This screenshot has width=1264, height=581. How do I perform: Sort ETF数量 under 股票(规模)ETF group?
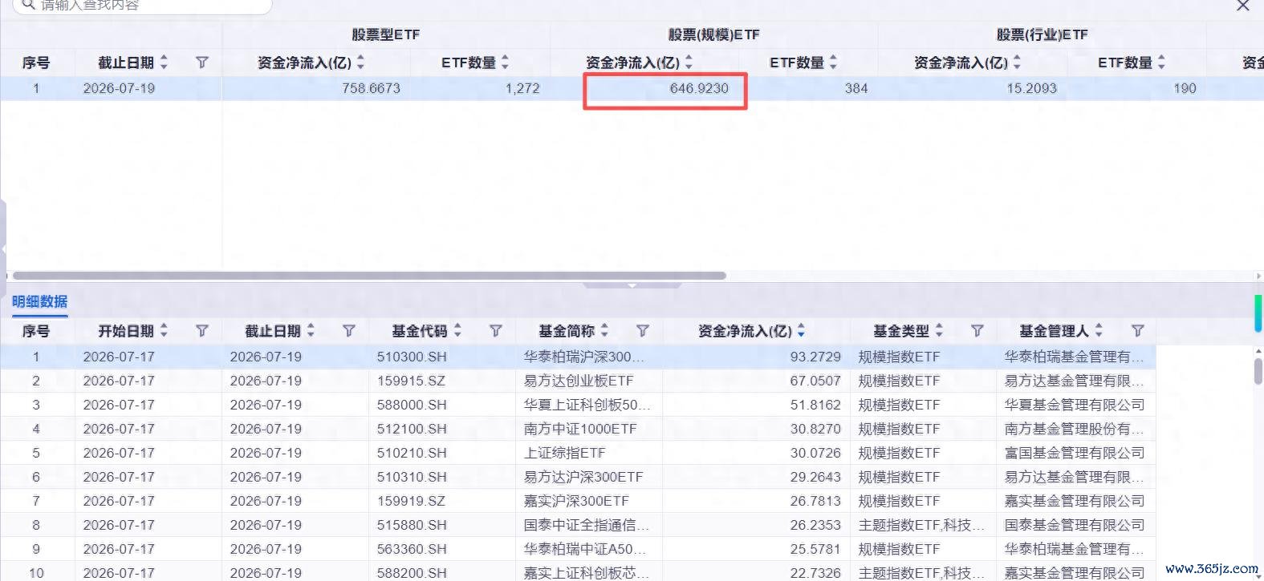(x=833, y=63)
